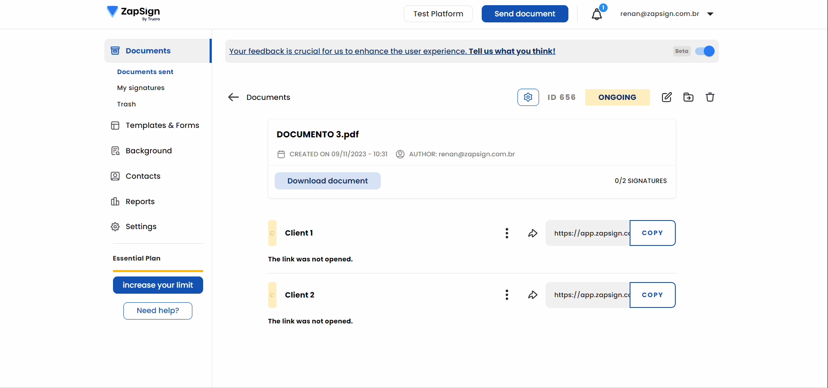Click share arrow for Client 1
The image size is (828, 388).
point(533,233)
